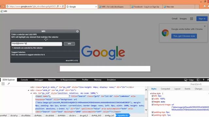This screenshot has width=209, height=117.
Task: Select div#gs_lc0 breadcrumb
Action: point(109,116)
